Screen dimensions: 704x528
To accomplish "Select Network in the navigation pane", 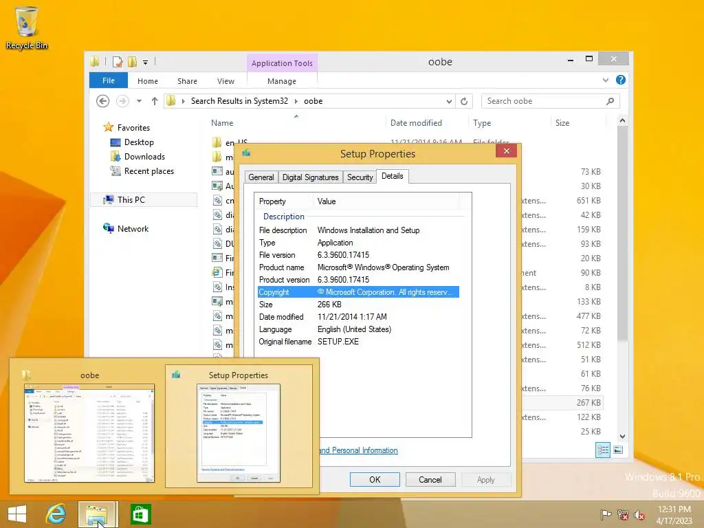I will click(133, 228).
